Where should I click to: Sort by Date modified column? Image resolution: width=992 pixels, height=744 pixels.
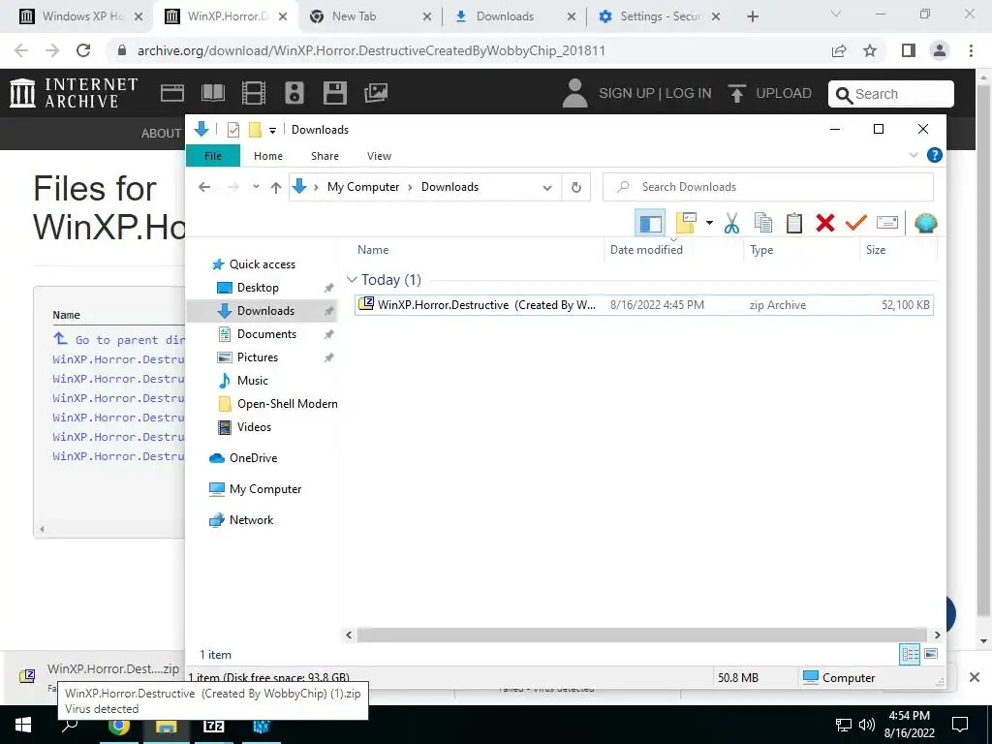tap(646, 250)
